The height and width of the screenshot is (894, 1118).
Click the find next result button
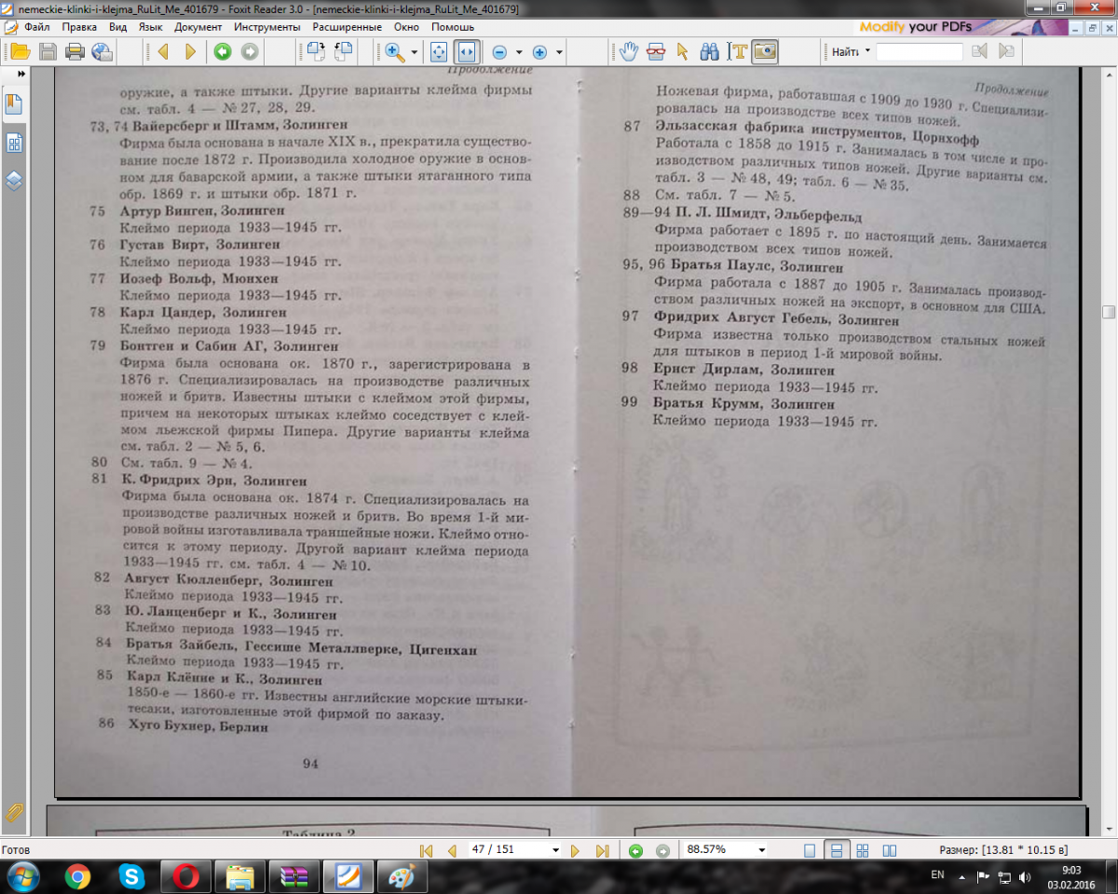click(x=1005, y=52)
